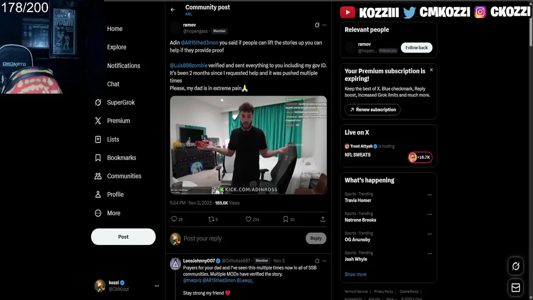Open options for the Travis Homer trend
The image size is (533, 300).
pos(430,195)
